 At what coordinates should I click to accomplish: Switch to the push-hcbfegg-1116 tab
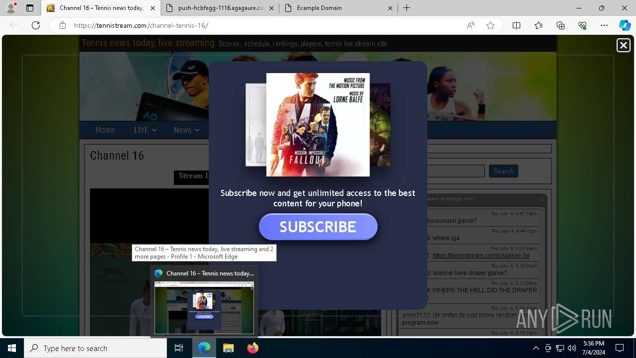coord(216,8)
